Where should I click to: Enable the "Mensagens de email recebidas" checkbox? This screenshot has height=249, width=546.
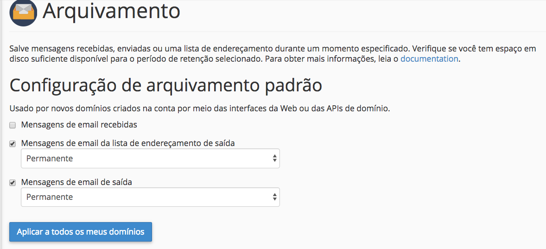(x=13, y=125)
